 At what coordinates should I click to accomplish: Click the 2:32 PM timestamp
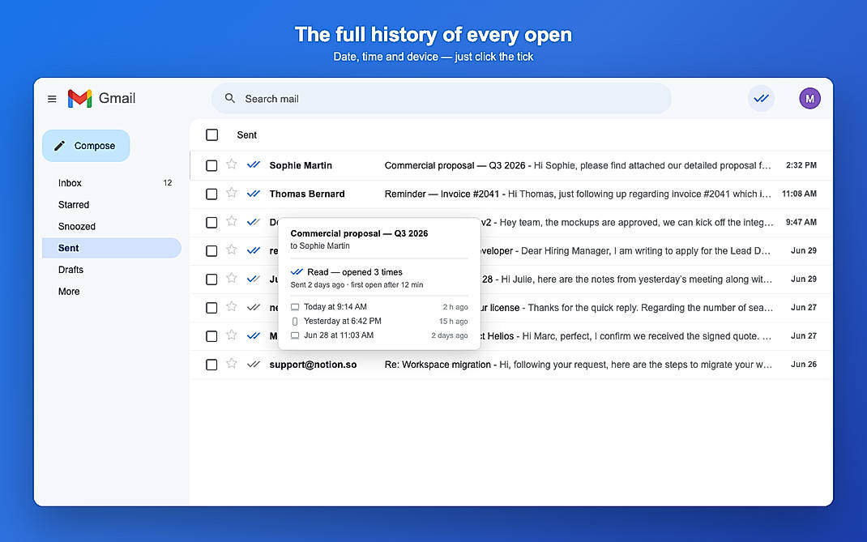coord(801,165)
